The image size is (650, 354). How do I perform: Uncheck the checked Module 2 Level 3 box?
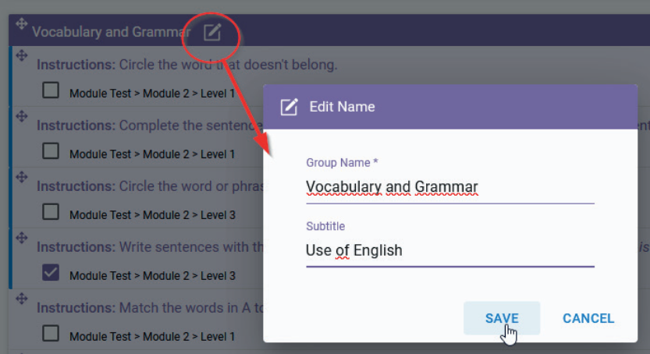click(51, 273)
